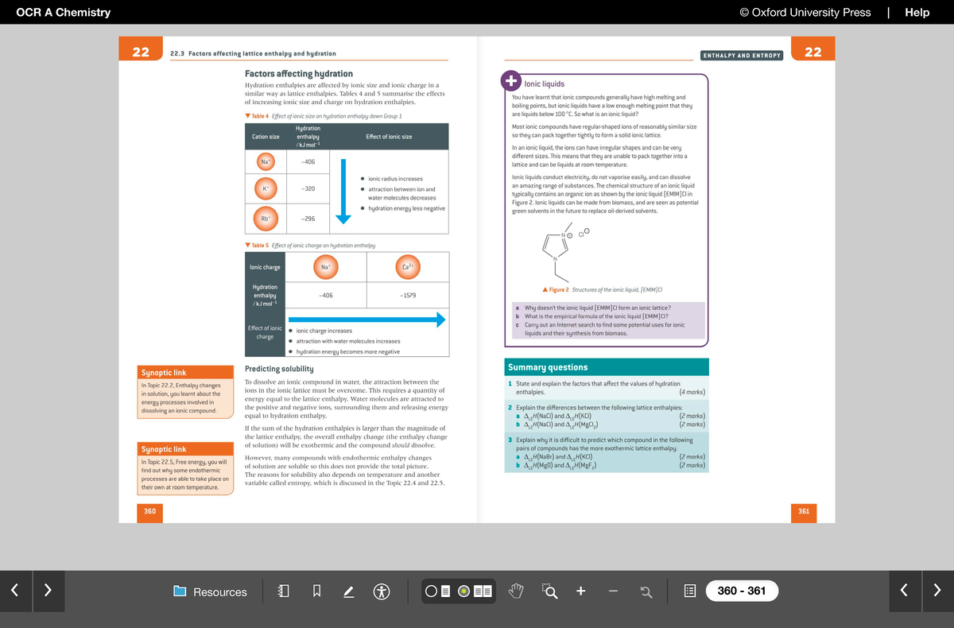This screenshot has height=628, width=954.
Task: Open the Help menu
Action: click(917, 12)
